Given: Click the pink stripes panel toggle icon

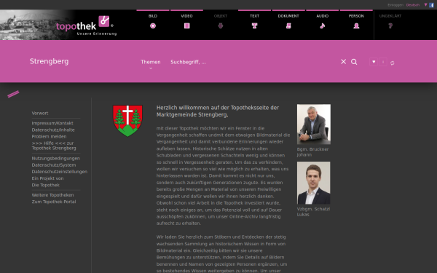Looking at the screenshot, I should click(x=13, y=94).
